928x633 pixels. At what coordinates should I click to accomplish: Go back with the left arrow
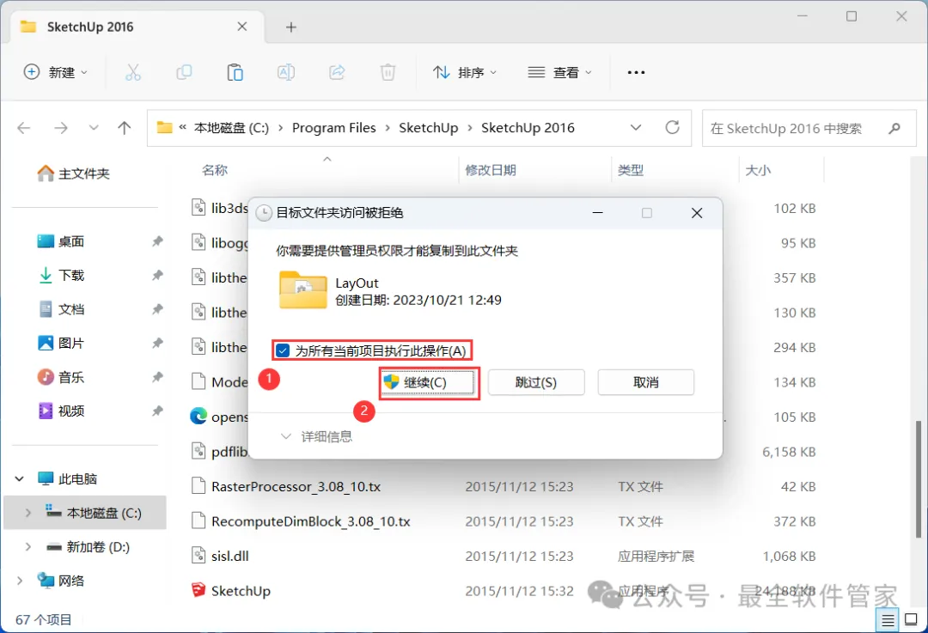(x=24, y=128)
